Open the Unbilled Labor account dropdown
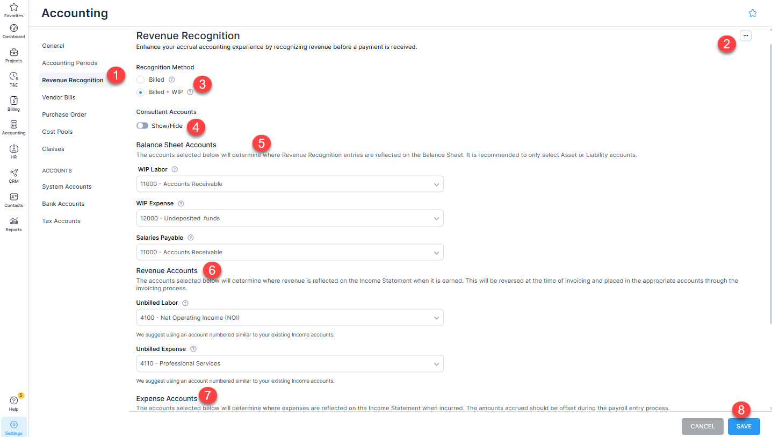Viewport: 772px width, 437px height. click(x=290, y=318)
